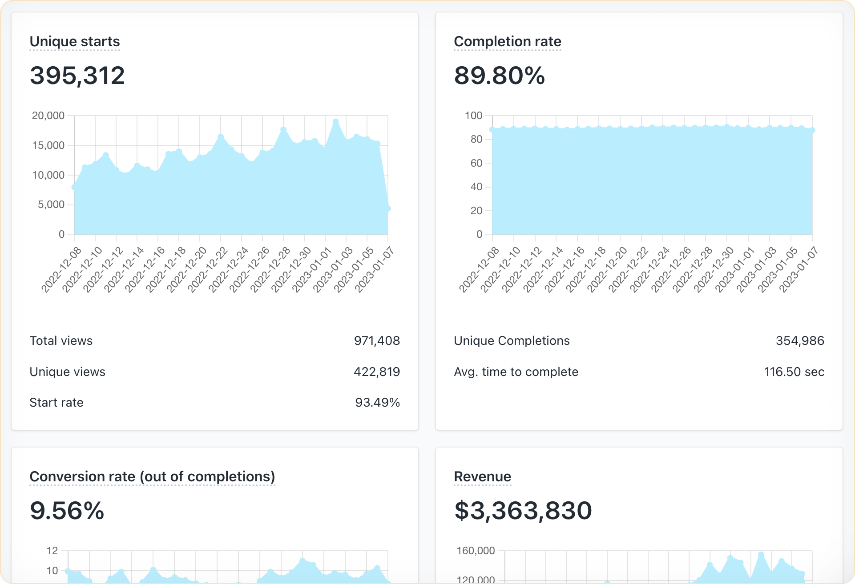Click the 12 axis label in Conversion rate chart
The image size is (855, 584).
pos(52,551)
